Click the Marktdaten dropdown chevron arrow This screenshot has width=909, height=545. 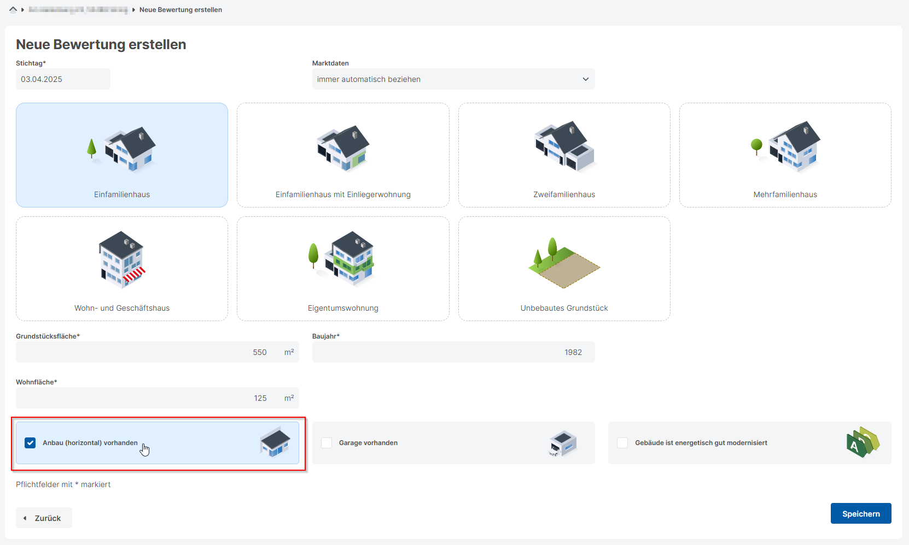[x=585, y=79]
